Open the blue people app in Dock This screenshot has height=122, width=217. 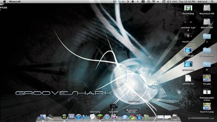(86, 117)
